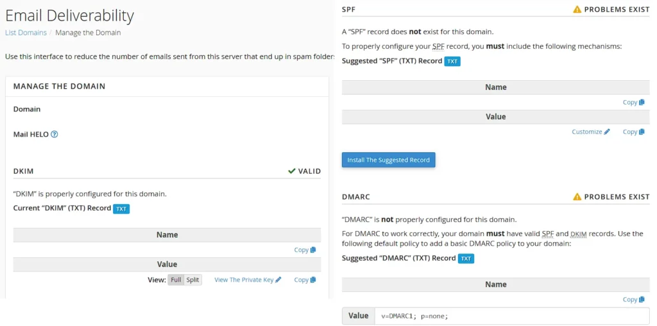View the DKIM private key
Viewport: 657px width, 326px height.
coord(248,280)
